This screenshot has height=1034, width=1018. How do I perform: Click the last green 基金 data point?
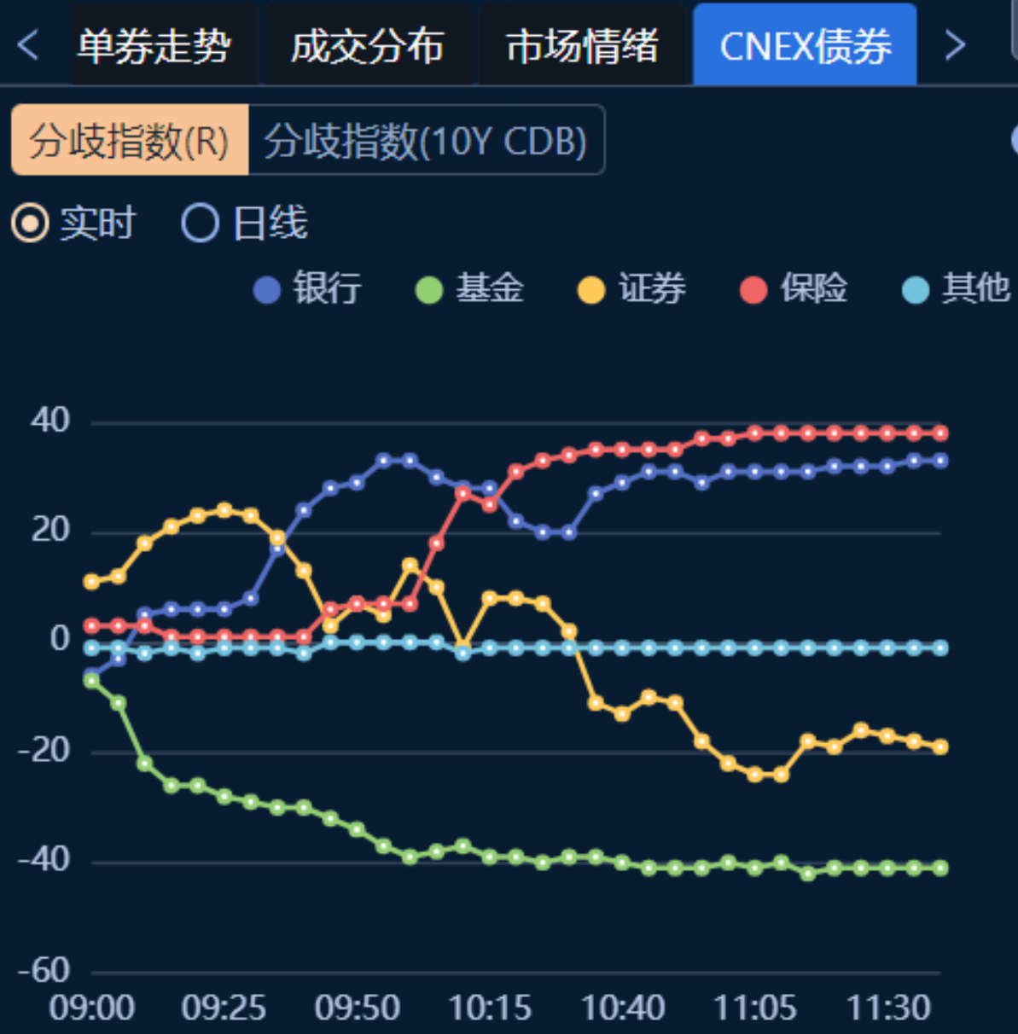click(x=940, y=868)
